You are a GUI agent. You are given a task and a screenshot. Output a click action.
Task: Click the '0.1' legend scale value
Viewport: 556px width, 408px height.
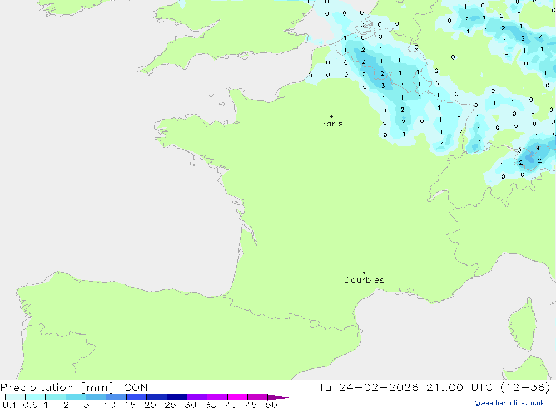click(9, 405)
